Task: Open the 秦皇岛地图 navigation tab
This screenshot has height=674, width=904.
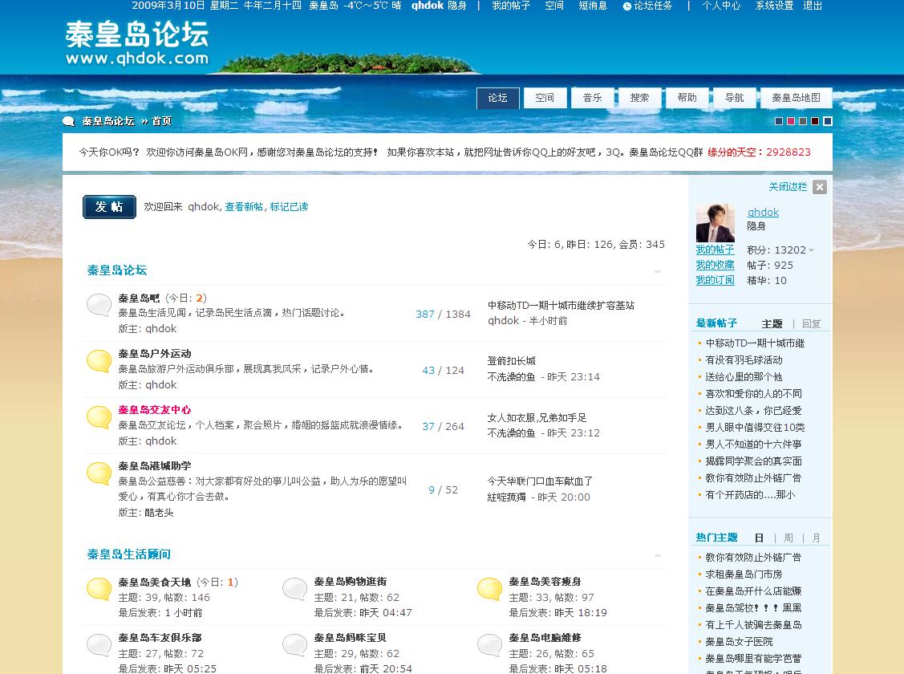Action: pos(796,98)
